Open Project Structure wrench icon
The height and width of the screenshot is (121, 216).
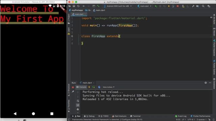[193, 6]
